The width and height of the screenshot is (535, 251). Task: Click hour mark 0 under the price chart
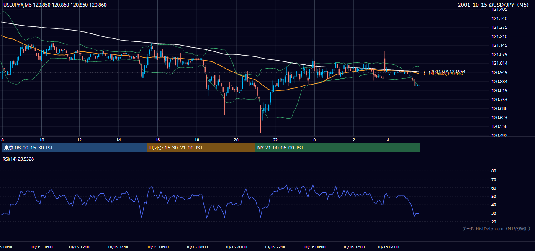pyautogui.click(x=314, y=140)
